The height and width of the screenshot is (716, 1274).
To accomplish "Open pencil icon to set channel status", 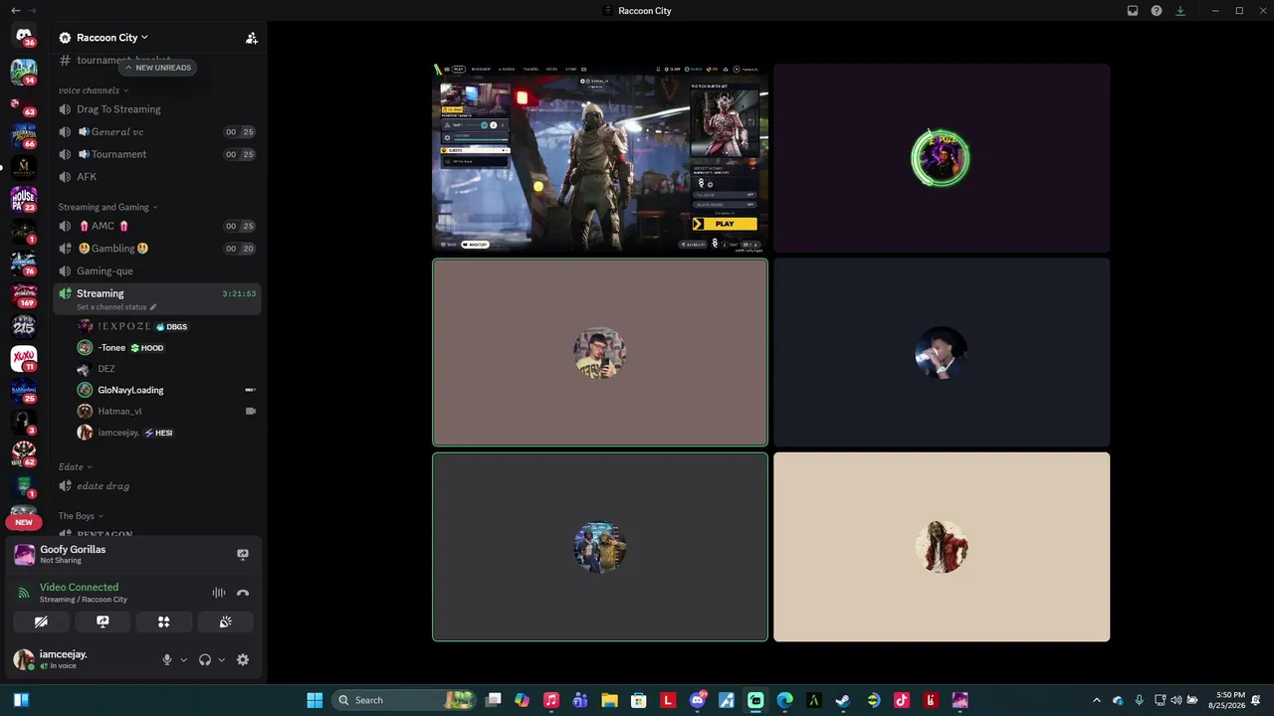I will pyautogui.click(x=153, y=307).
